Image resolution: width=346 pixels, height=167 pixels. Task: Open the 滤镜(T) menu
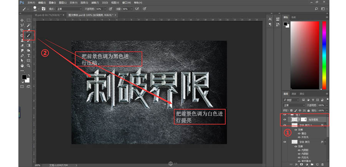tap(95, 3)
